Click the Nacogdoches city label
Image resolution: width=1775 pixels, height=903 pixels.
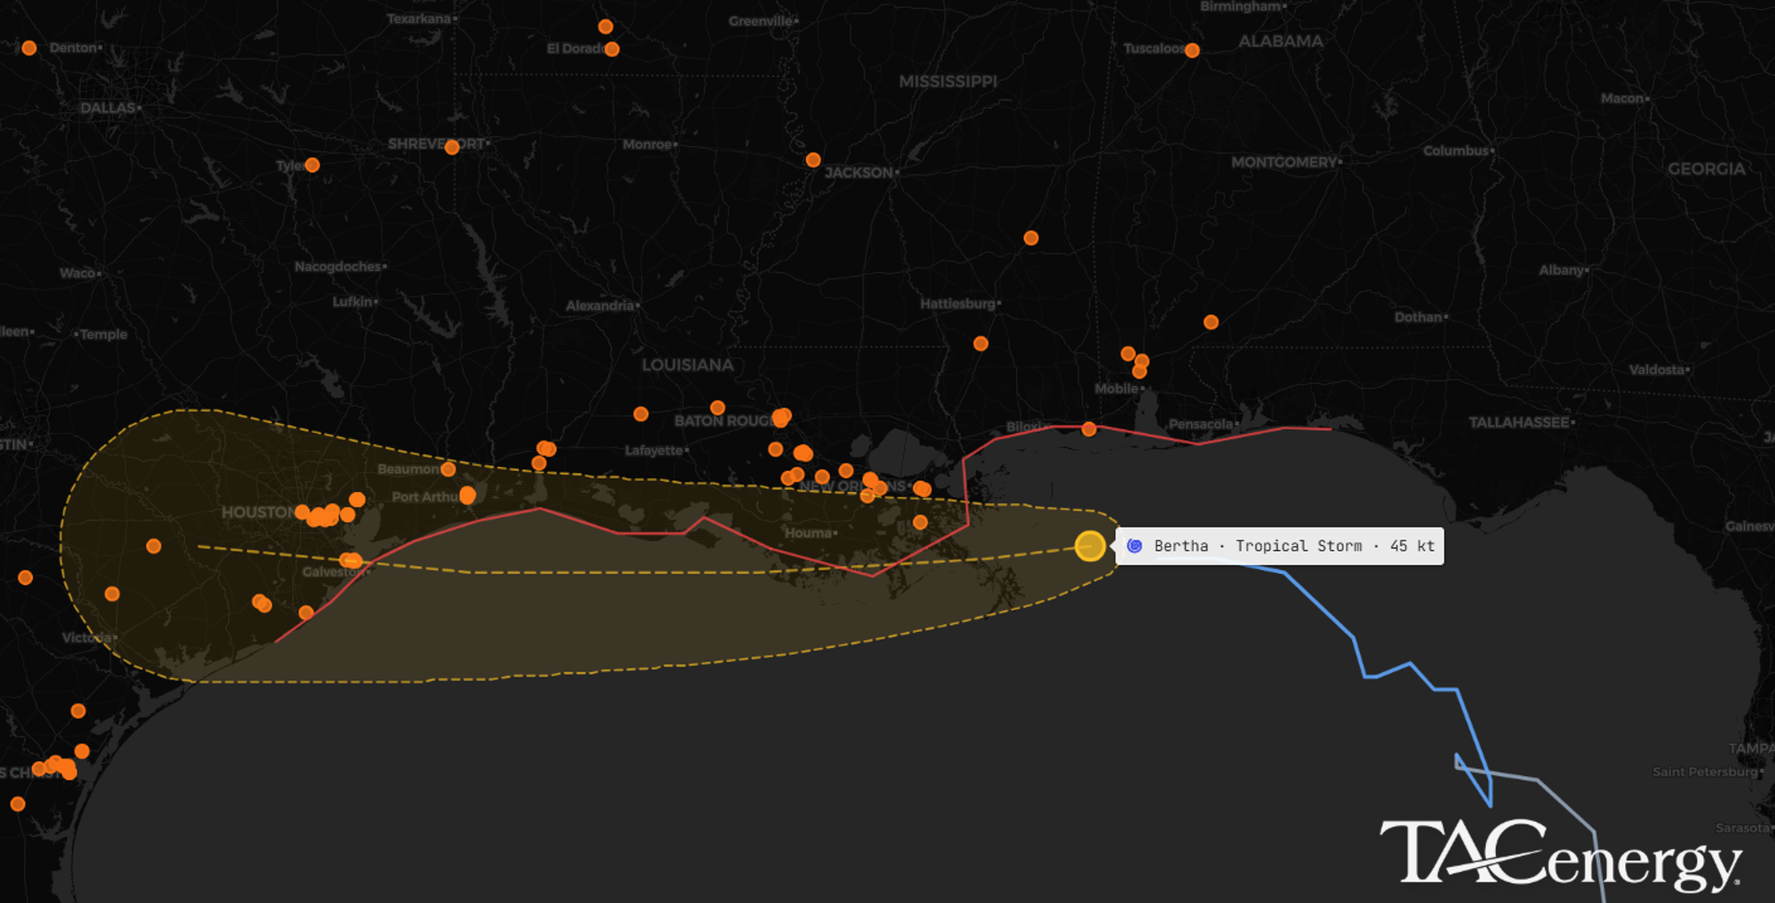point(337,267)
